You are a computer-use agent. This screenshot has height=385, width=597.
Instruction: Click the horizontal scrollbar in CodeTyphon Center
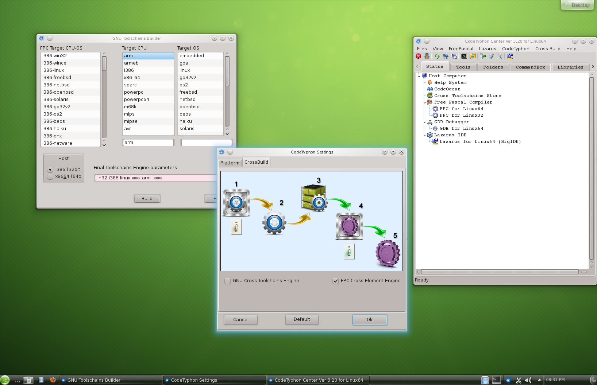click(x=500, y=272)
